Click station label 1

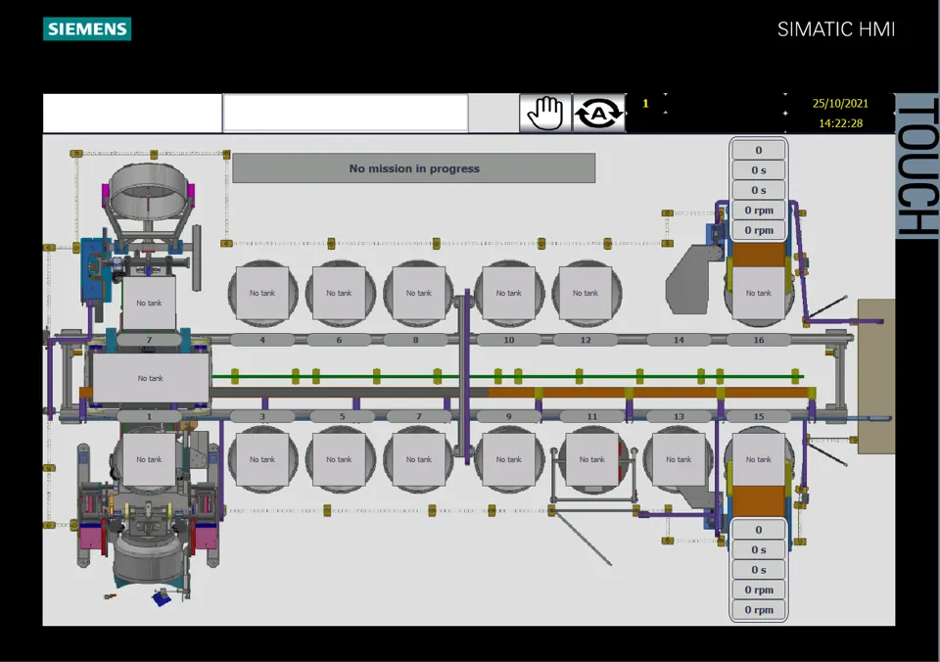click(149, 416)
